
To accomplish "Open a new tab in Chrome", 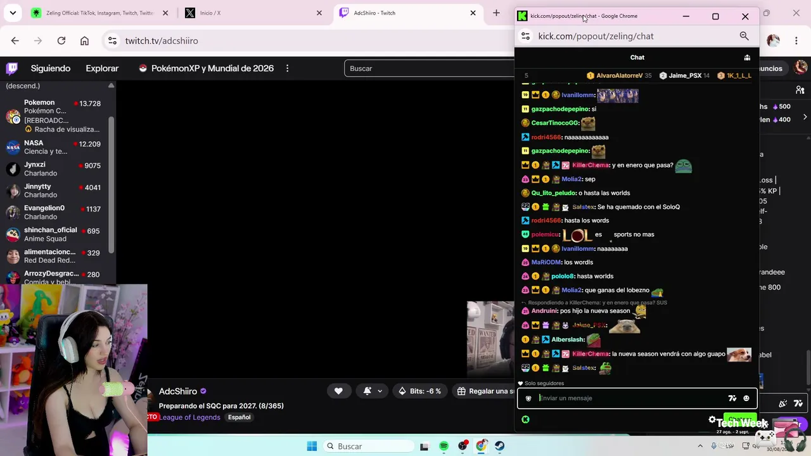I will point(496,13).
